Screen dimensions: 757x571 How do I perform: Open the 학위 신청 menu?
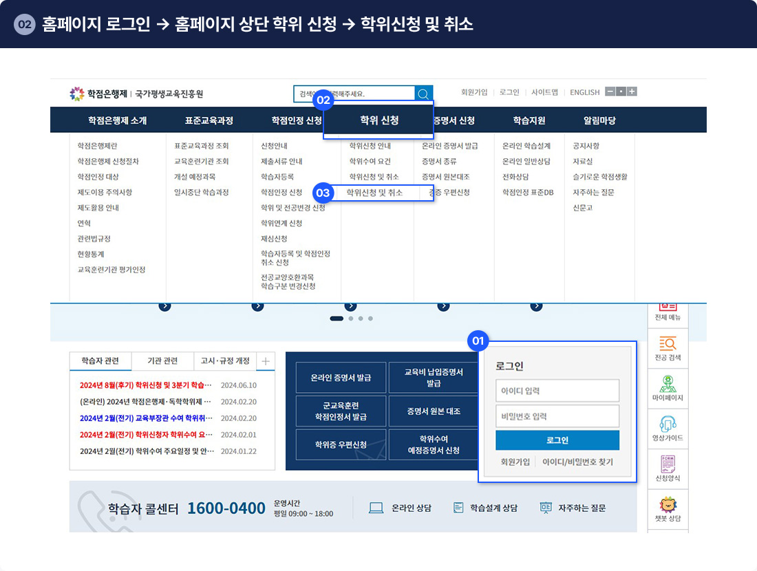(379, 120)
